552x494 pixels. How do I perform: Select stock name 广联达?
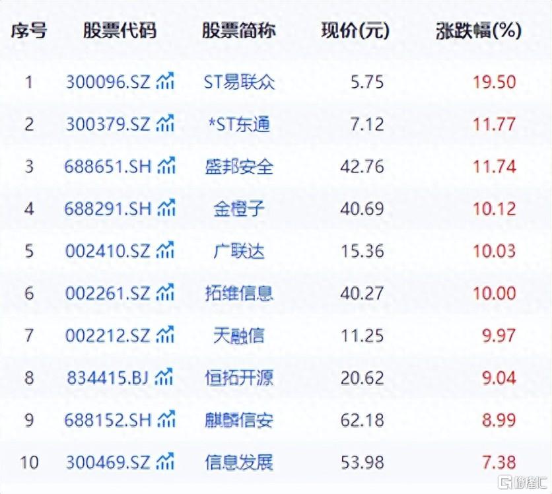pyautogui.click(x=239, y=251)
